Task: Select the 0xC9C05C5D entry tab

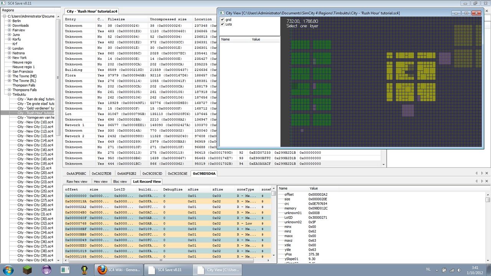Action: pos(153,173)
